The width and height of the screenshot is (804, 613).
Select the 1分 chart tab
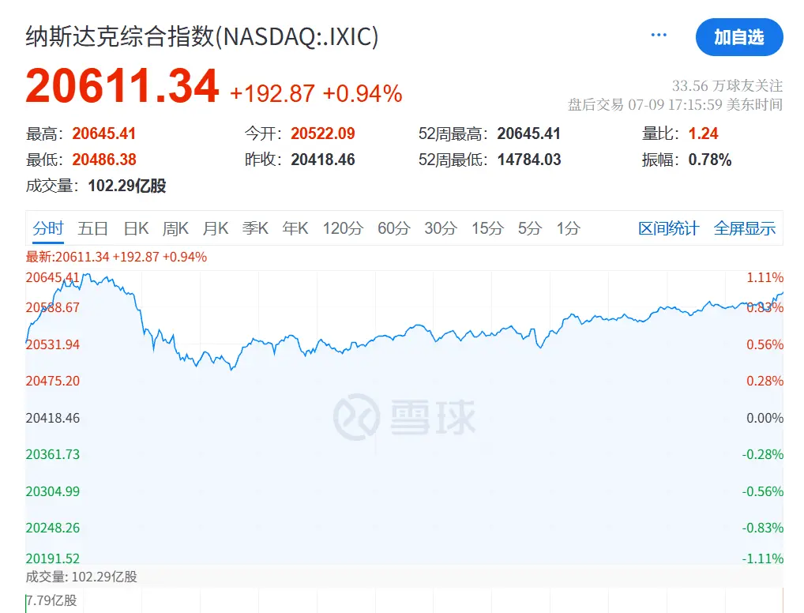[x=569, y=228]
